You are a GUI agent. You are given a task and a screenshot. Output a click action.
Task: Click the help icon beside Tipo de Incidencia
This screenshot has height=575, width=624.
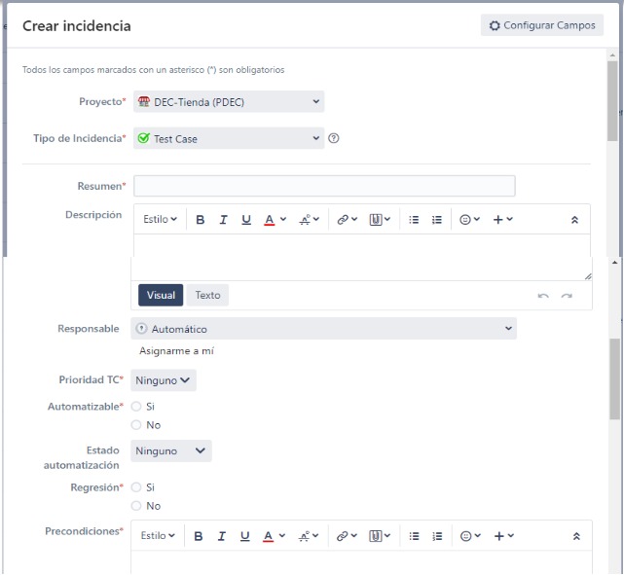pyautogui.click(x=334, y=138)
